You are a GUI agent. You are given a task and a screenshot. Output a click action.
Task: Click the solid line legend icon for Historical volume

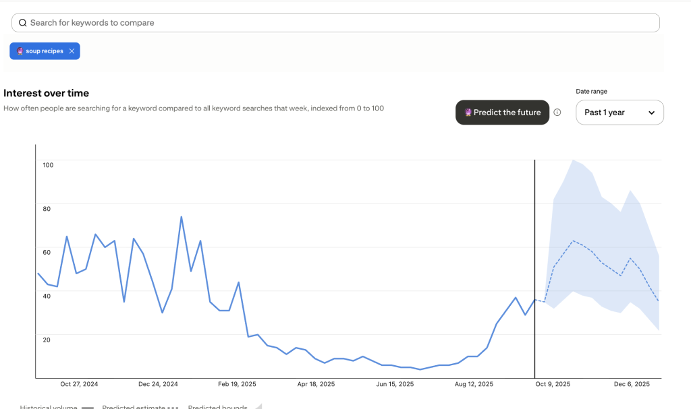pyautogui.click(x=88, y=406)
